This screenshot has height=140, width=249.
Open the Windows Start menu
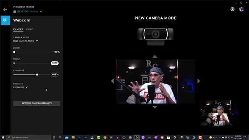(3, 137)
